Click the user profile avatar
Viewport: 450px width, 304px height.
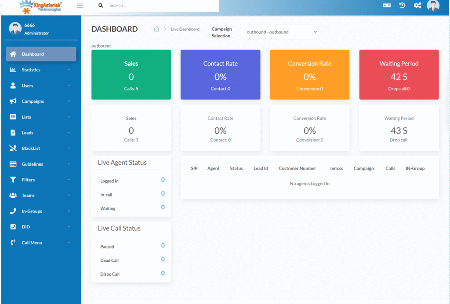[x=433, y=6]
